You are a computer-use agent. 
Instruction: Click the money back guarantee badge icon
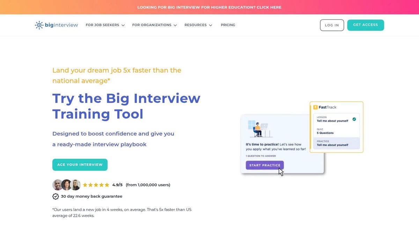click(x=56, y=196)
